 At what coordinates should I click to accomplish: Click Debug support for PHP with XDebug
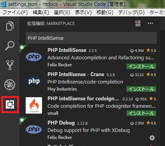[x=89, y=130]
